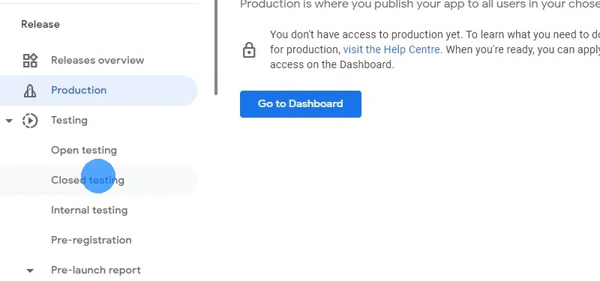Image resolution: width=600 pixels, height=281 pixels.
Task: Open Internal testing track
Action: coord(89,211)
